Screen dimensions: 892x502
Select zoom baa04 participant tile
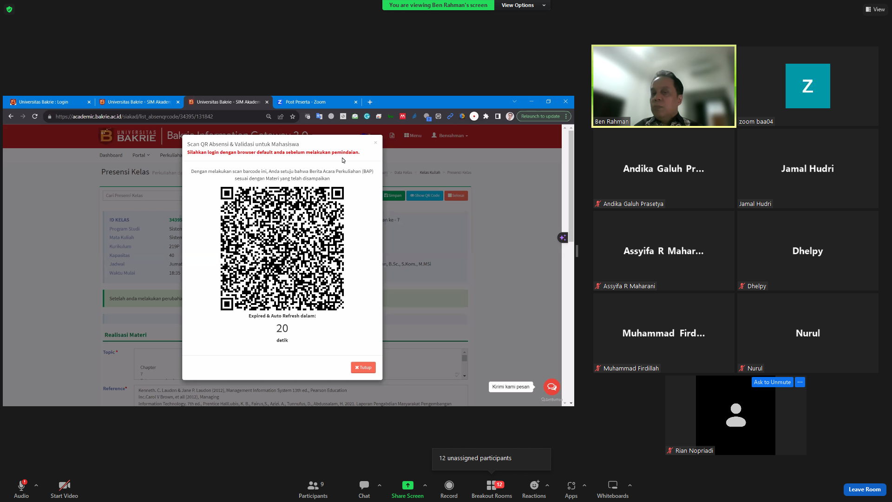[x=807, y=86]
